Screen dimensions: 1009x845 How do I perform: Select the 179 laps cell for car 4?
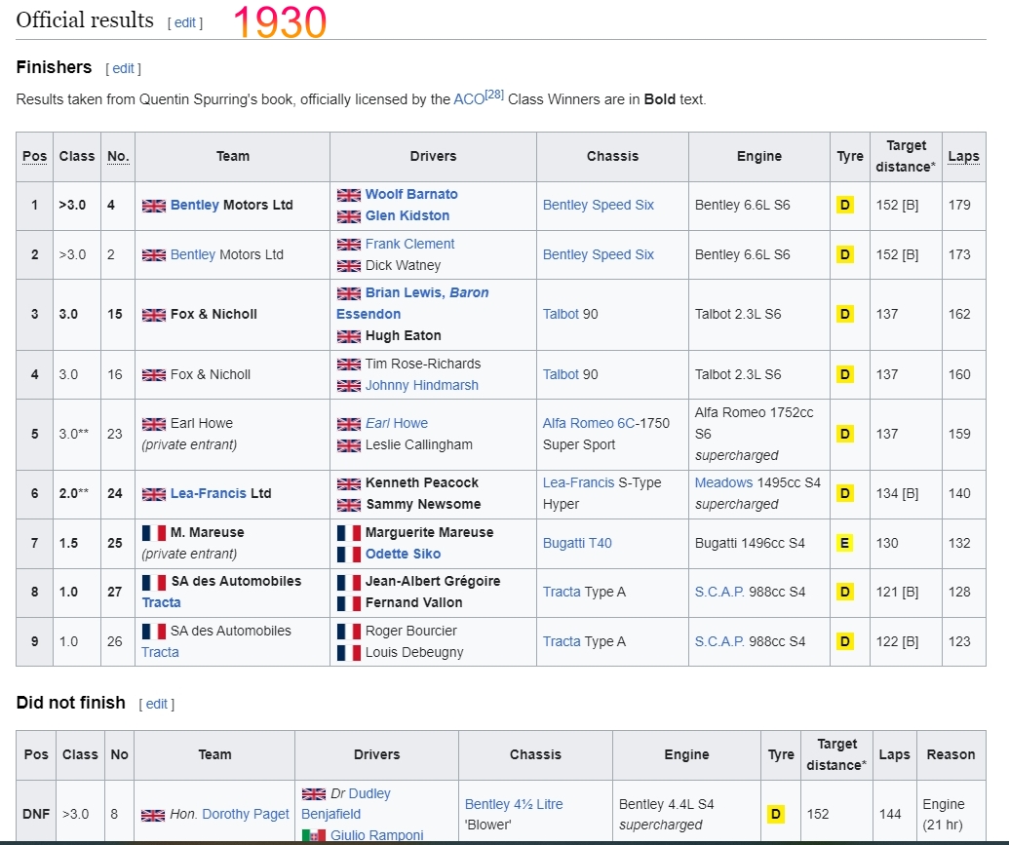click(x=963, y=206)
